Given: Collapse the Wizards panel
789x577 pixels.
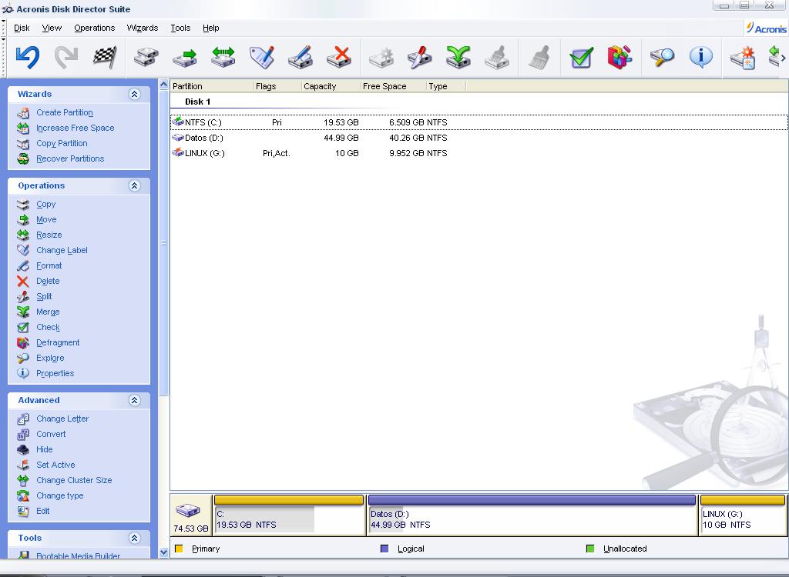Looking at the screenshot, I should (x=134, y=94).
